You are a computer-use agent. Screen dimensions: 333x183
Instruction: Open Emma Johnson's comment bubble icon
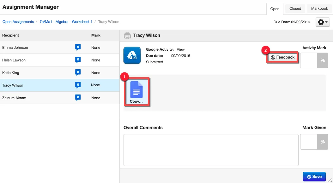click(x=78, y=48)
